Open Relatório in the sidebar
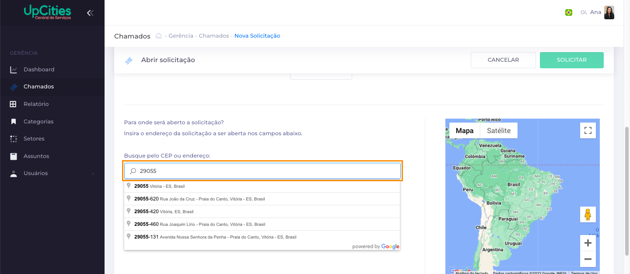630x274 pixels. click(36, 104)
